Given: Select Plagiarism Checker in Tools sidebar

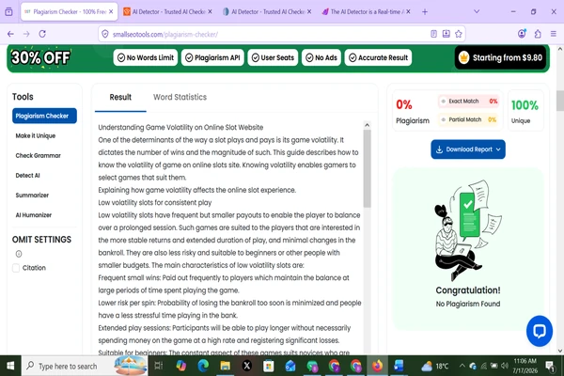Looking at the screenshot, I should click(x=44, y=116).
